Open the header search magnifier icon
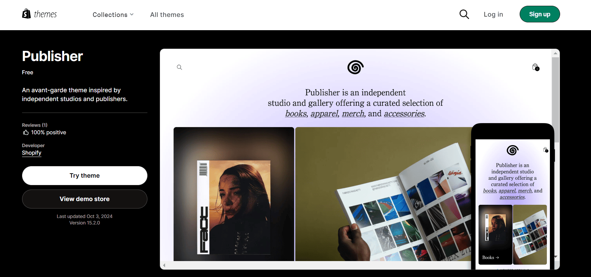591x277 pixels. pyautogui.click(x=464, y=14)
